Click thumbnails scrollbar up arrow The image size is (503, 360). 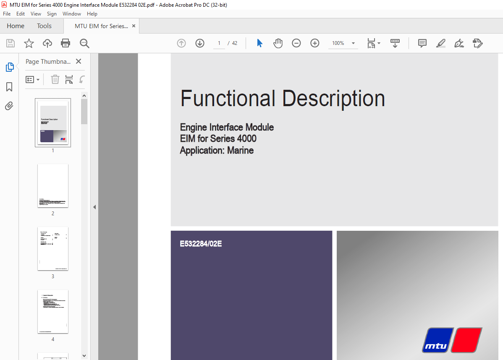[x=84, y=96]
